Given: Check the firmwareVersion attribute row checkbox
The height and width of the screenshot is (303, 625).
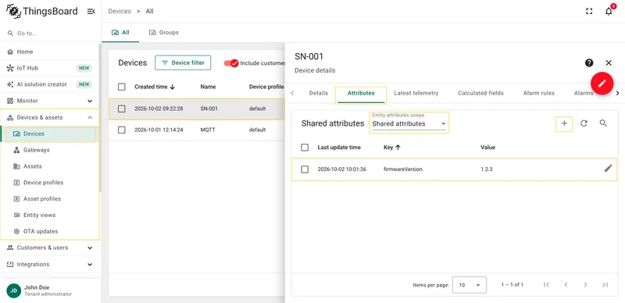Looking at the screenshot, I should point(305,169).
